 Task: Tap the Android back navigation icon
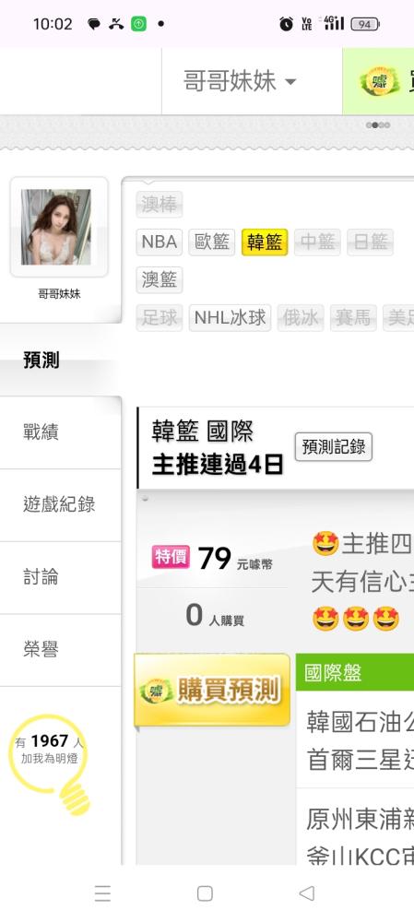click(306, 893)
